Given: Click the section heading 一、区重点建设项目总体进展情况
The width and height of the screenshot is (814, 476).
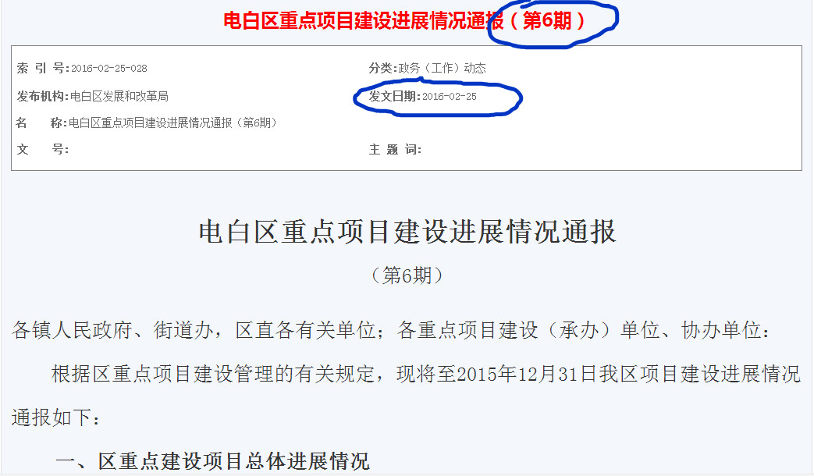Looking at the screenshot, I should click(x=212, y=461).
